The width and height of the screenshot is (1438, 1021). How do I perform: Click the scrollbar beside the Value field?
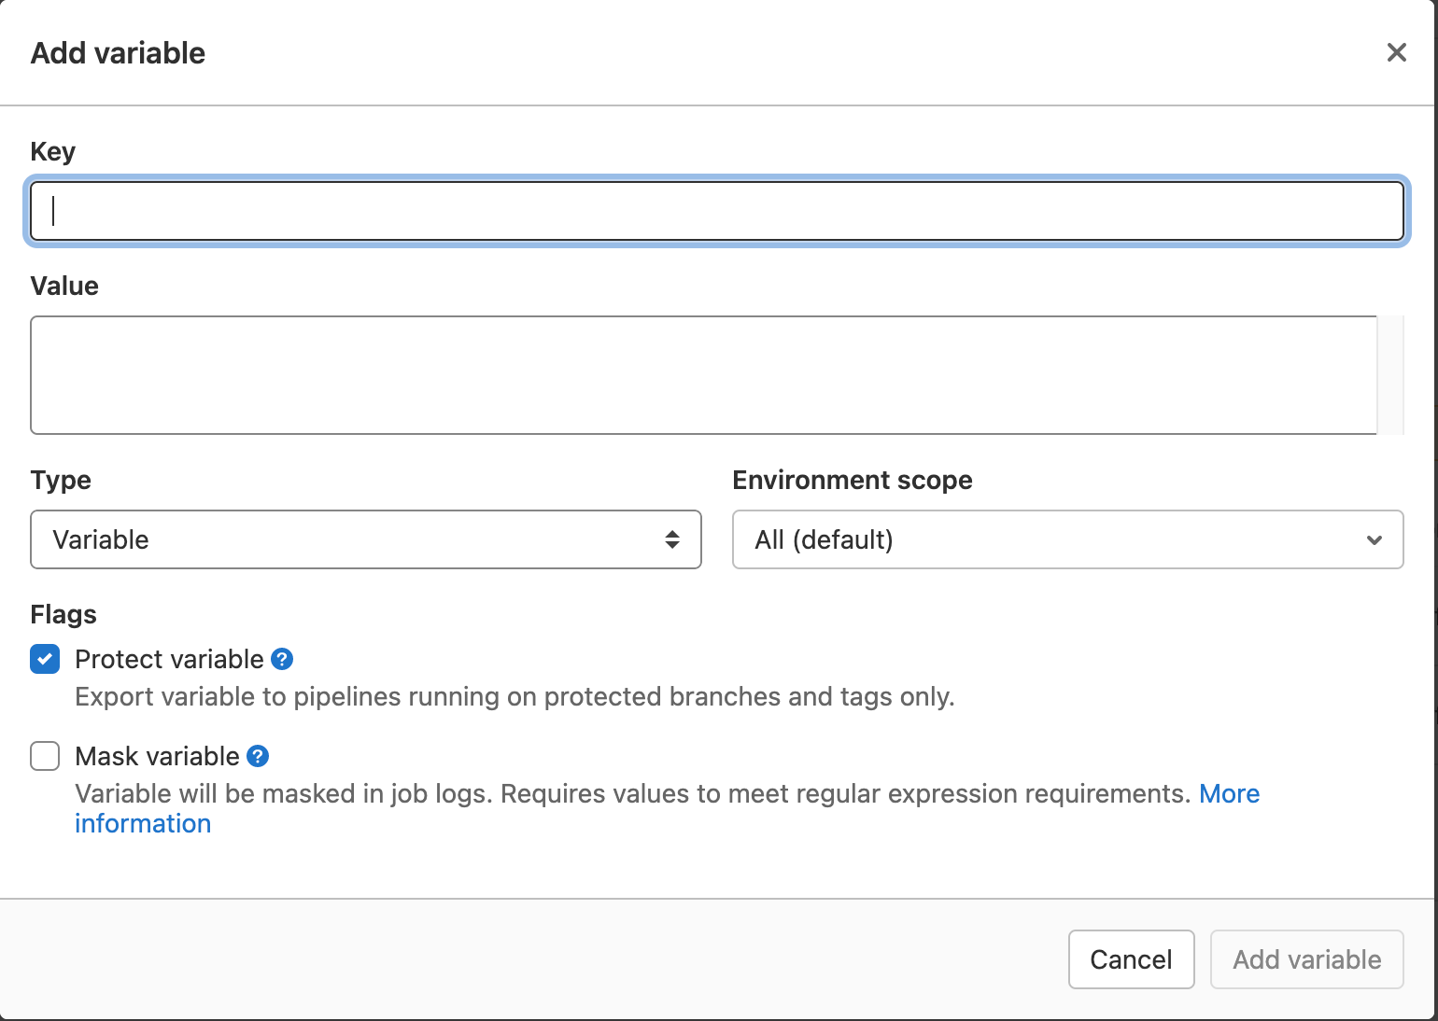(1391, 373)
